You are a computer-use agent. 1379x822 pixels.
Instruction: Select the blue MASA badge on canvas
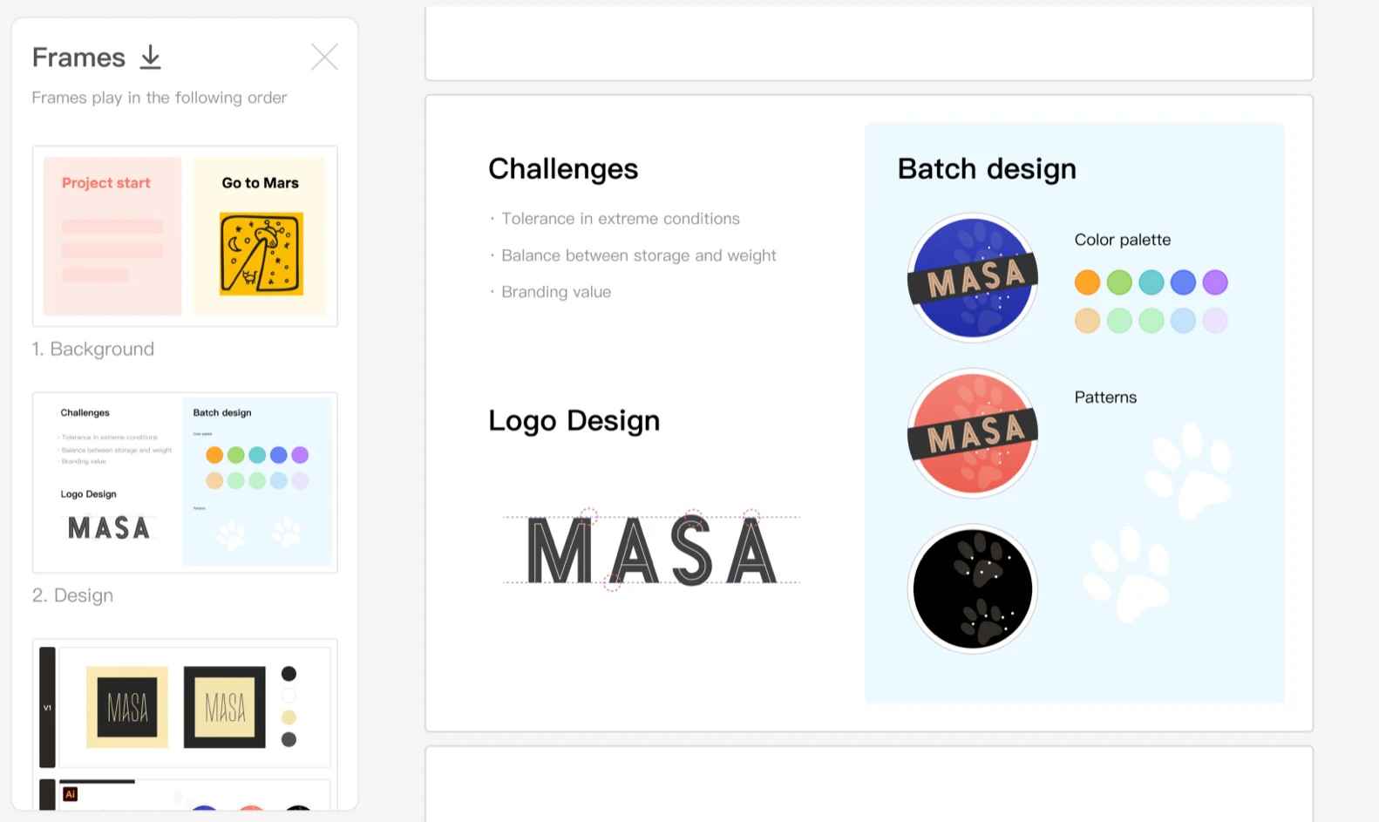click(973, 278)
